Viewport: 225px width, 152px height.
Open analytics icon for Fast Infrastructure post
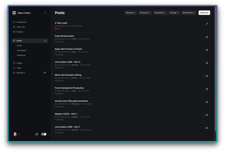coord(207,37)
